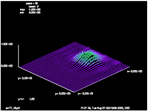Viewport: 148px width, 111px height.
Task: Click the word 'max' in plot header
Action: pyautogui.click(x=22, y=9)
